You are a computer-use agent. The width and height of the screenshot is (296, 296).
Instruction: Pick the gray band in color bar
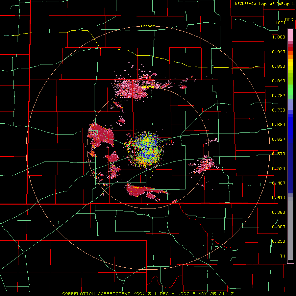click(x=290, y=229)
